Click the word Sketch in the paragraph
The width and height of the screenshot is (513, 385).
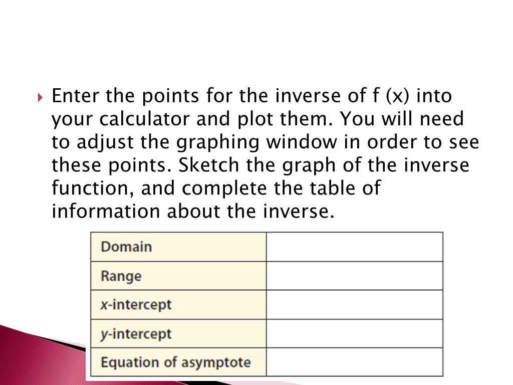click(209, 164)
